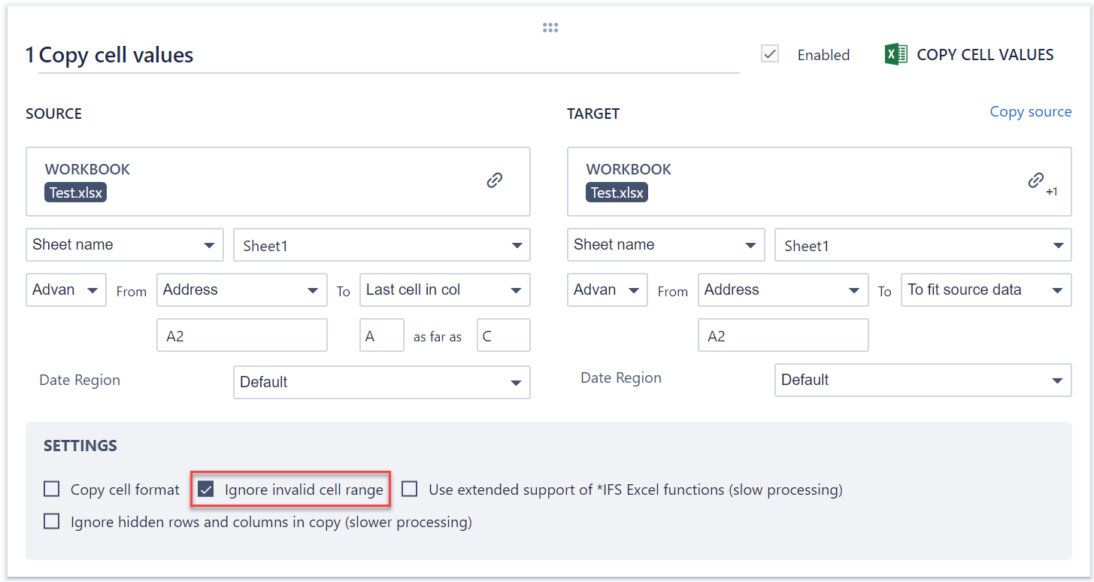The image size is (1094, 582).
Task: Open source Last cell in col dropdown
Action: point(444,290)
